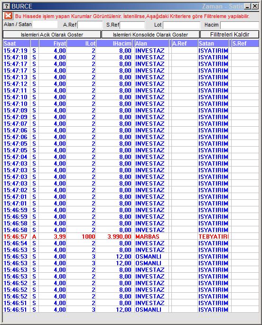
Task: Close the BURCE window
Action: [x=255, y=7]
